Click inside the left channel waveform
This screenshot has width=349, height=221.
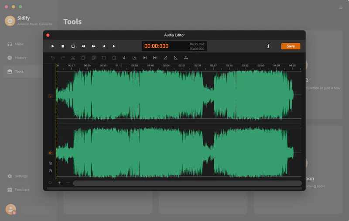pos(178,95)
